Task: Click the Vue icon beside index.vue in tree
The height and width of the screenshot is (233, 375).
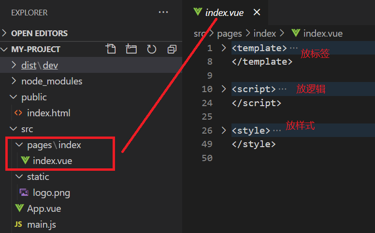Action: (x=25, y=161)
